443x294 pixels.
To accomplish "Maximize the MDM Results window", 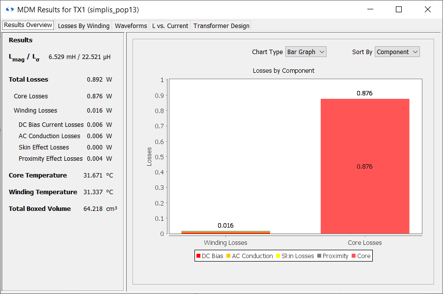I will (x=399, y=9).
